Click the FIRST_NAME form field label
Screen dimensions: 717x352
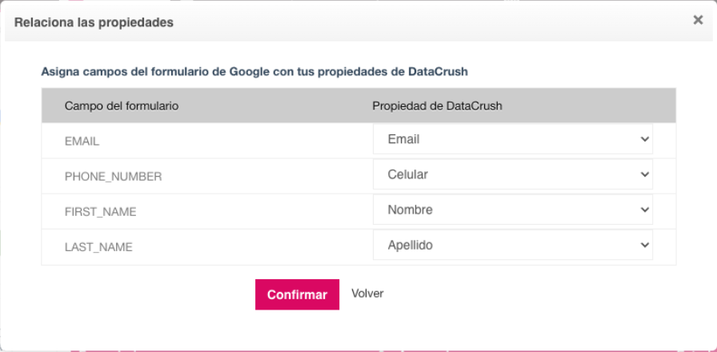pos(100,212)
